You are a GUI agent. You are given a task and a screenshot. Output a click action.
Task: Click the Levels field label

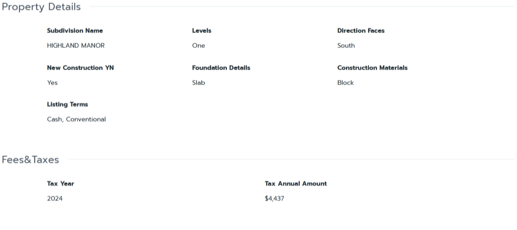(x=201, y=31)
